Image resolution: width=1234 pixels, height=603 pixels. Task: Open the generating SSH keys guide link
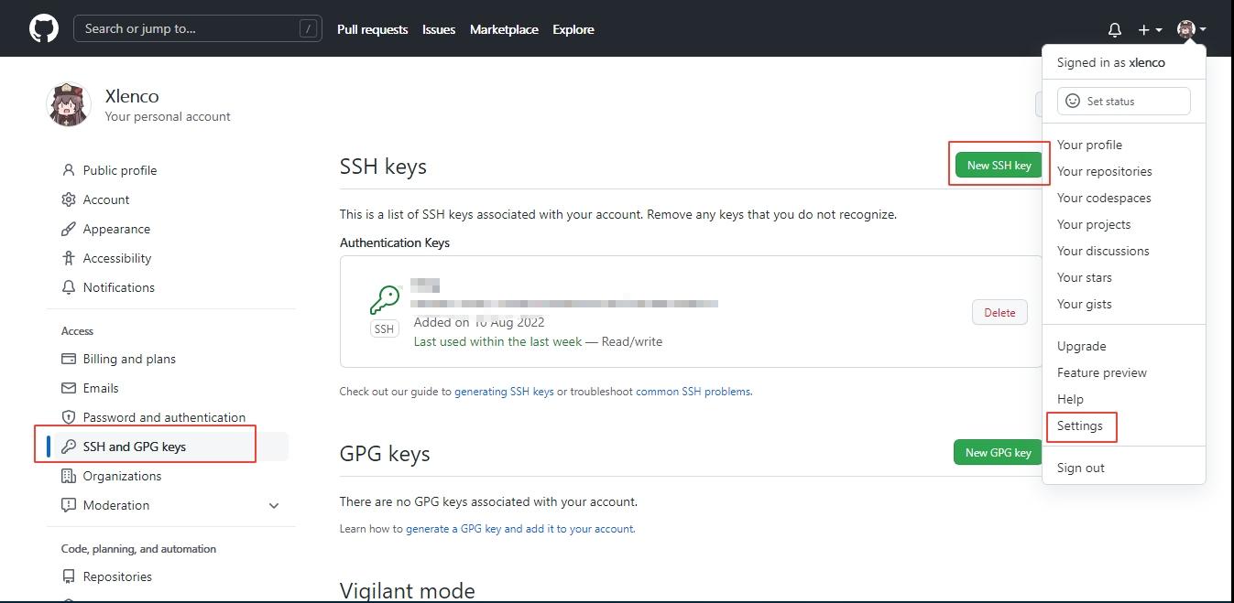[x=504, y=392]
